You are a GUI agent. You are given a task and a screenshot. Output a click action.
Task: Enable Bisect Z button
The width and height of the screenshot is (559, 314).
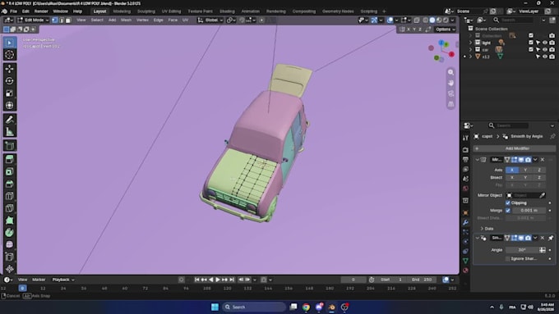[539, 177]
